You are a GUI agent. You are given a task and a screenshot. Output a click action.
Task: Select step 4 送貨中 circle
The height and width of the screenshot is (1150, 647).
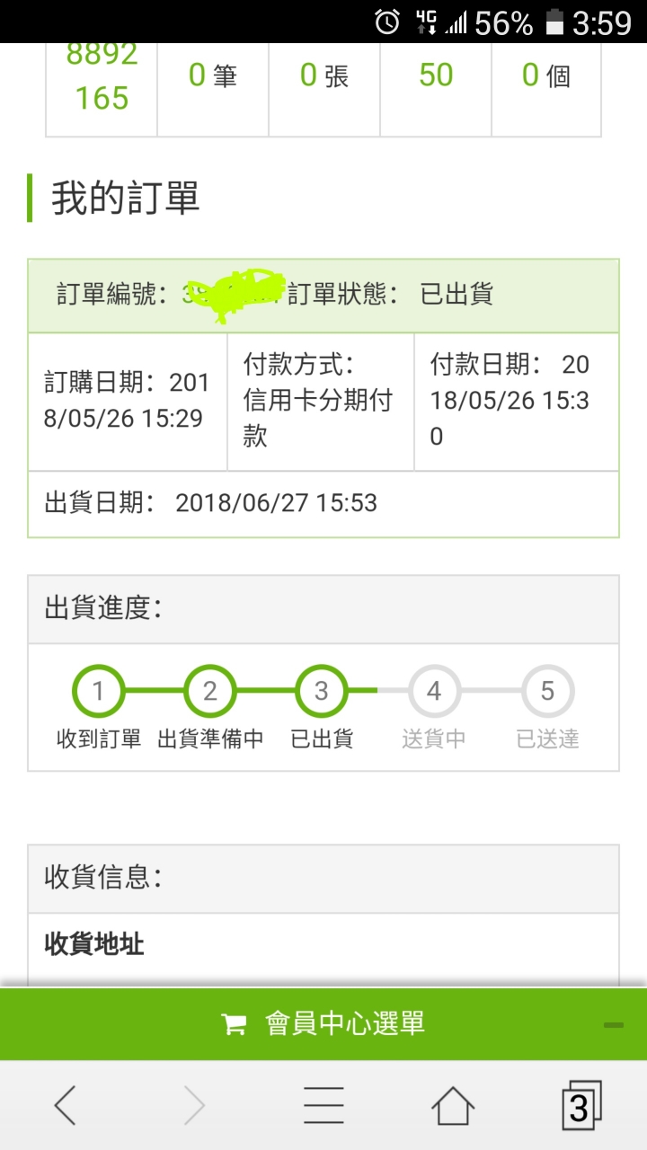click(434, 692)
